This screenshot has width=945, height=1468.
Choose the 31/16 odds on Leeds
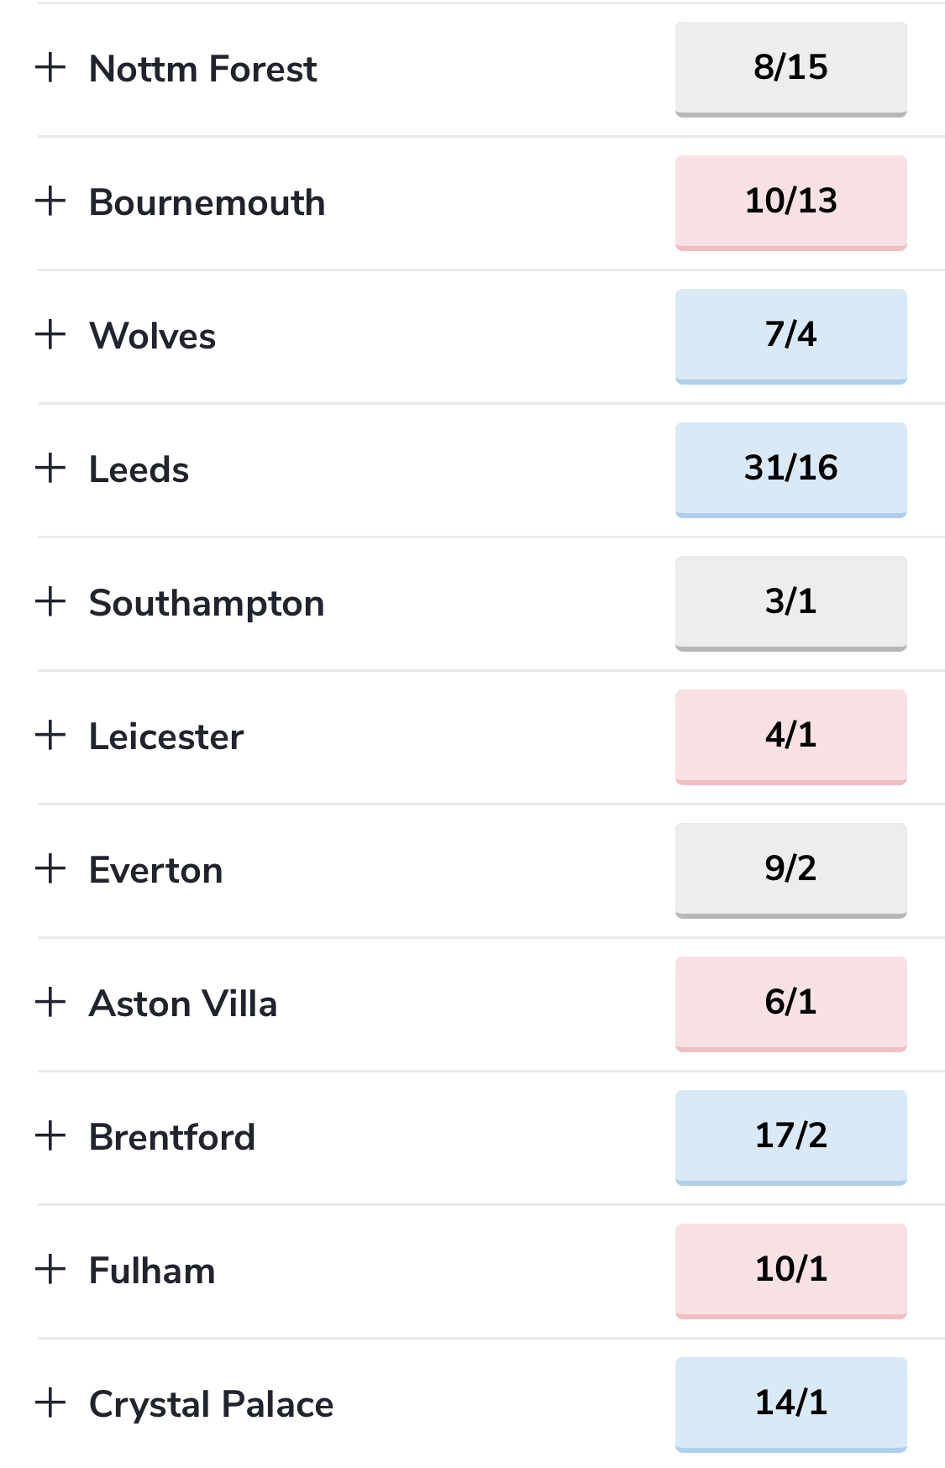790,469
